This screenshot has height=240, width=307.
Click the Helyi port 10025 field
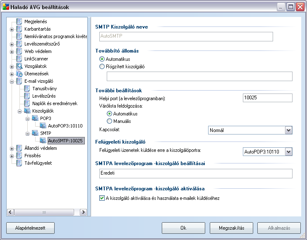[x=267, y=98]
